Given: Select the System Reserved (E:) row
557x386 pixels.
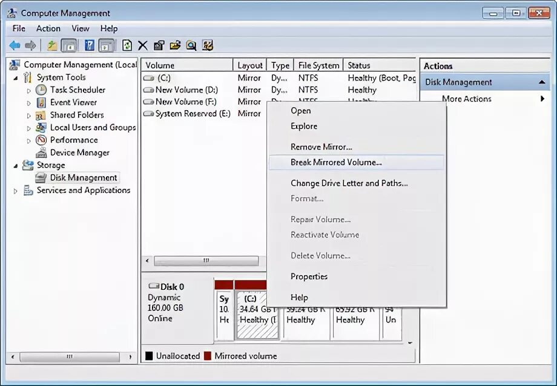Looking at the screenshot, I should (204, 114).
